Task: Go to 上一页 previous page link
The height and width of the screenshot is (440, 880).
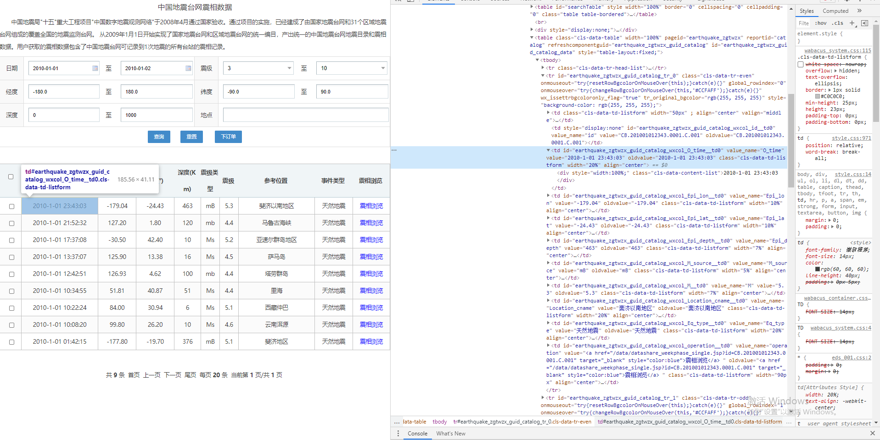Action: (x=152, y=375)
